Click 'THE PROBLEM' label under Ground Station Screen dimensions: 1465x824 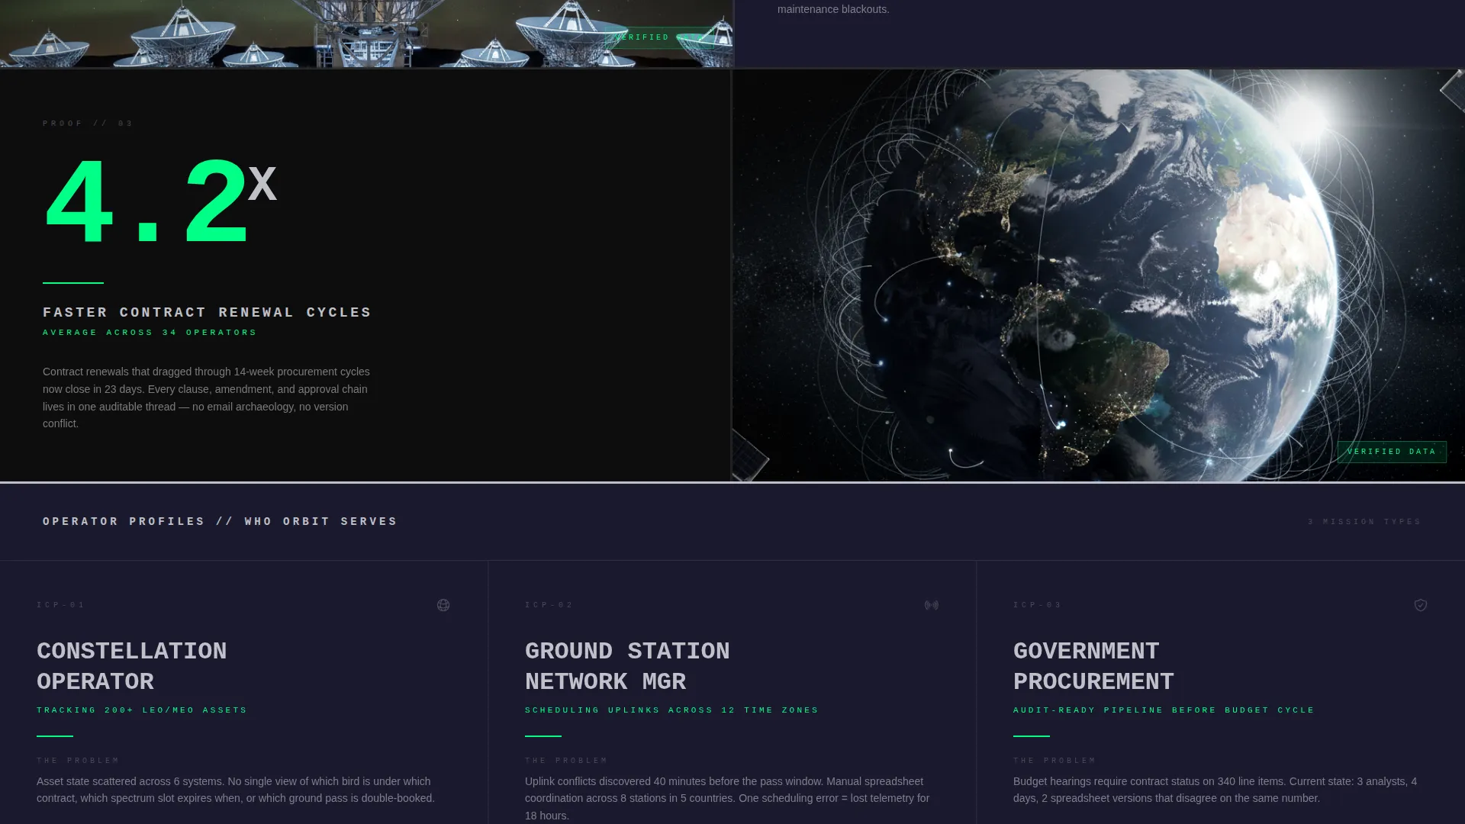point(566,761)
